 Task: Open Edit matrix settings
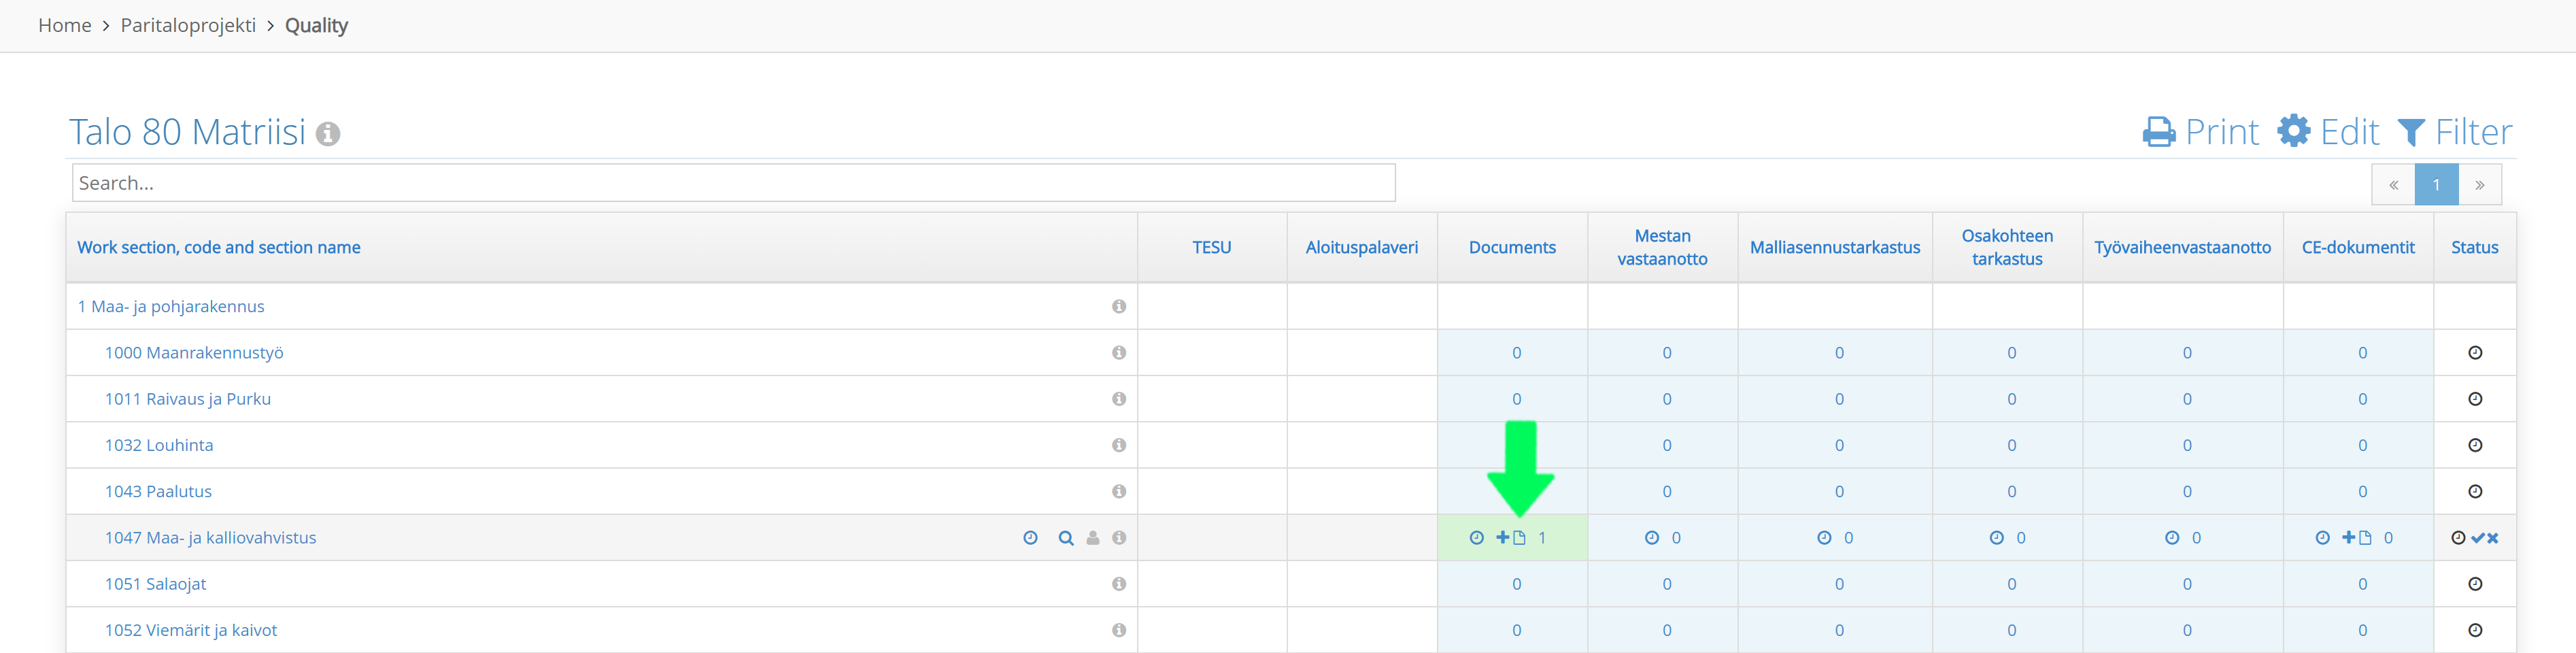pos(2328,132)
